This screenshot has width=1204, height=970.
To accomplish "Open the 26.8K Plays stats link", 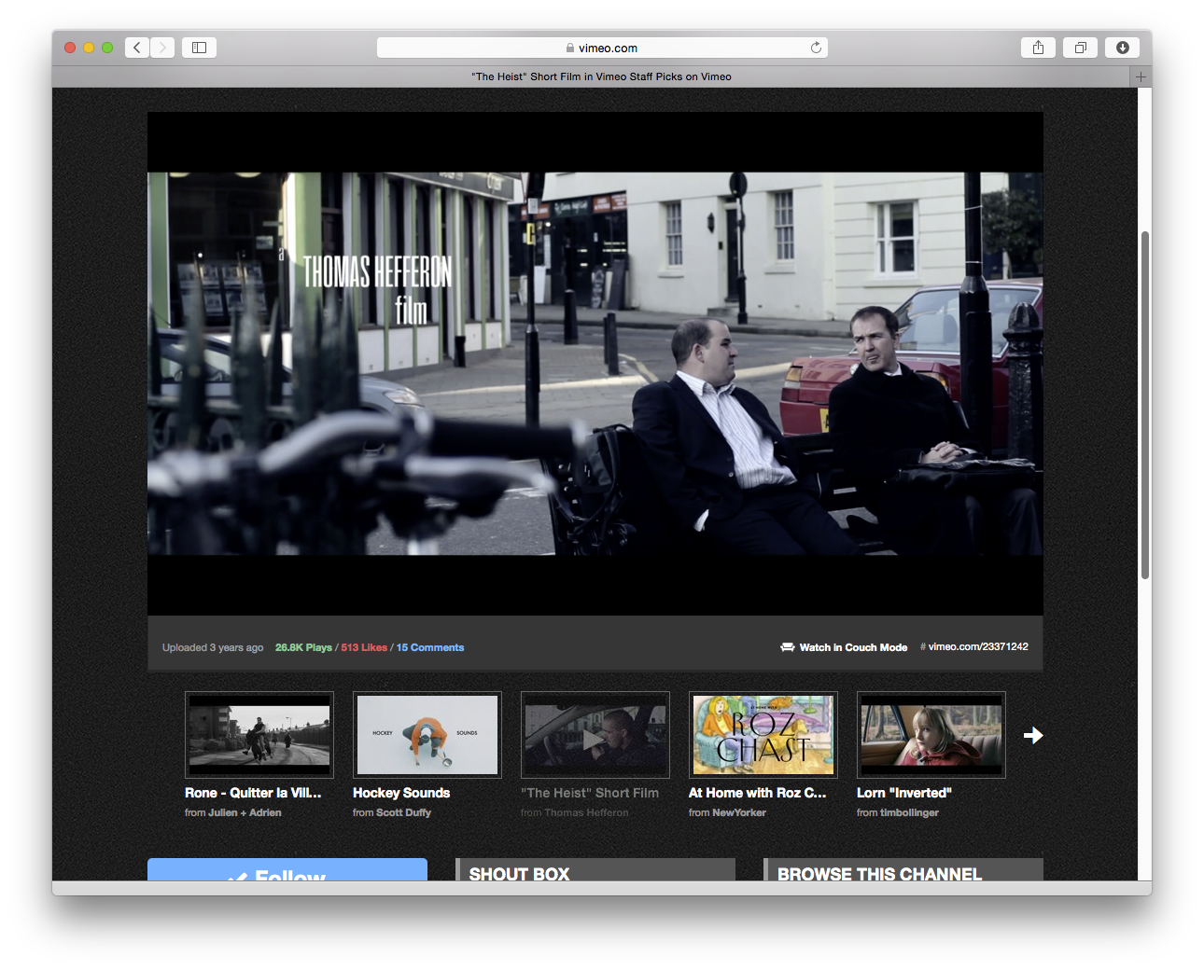I will [303, 647].
